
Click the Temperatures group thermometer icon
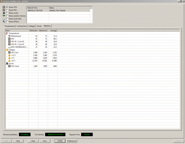7,33
